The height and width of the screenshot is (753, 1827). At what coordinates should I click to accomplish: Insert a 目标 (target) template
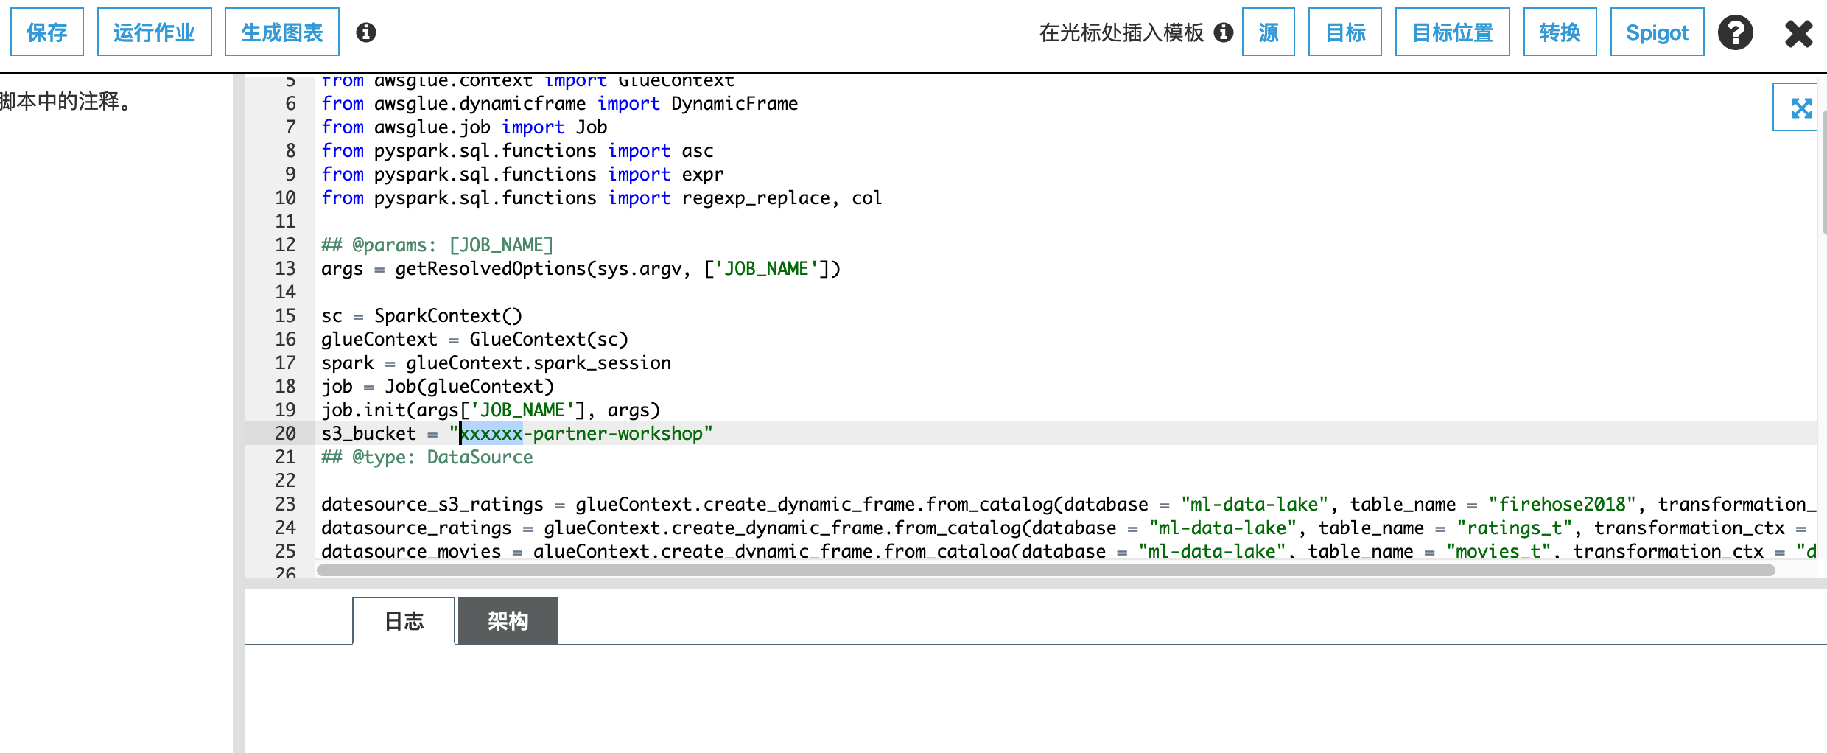pos(1344,32)
